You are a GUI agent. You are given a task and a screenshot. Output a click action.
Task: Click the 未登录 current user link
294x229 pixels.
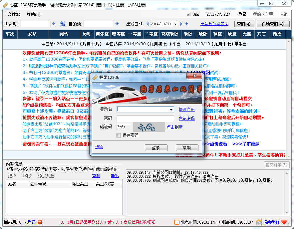click(x=30, y=222)
